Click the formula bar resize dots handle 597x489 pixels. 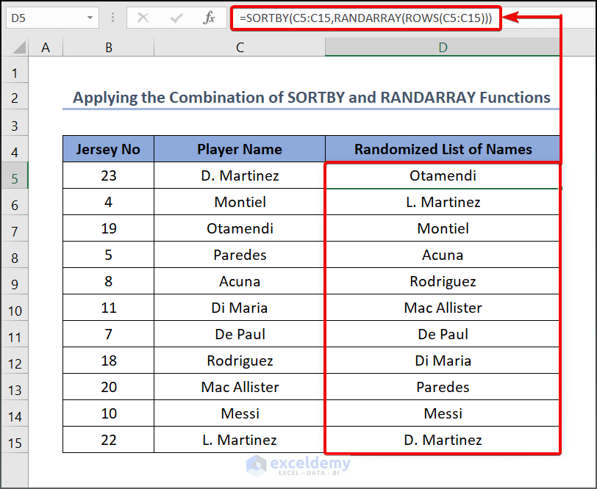[x=112, y=18]
